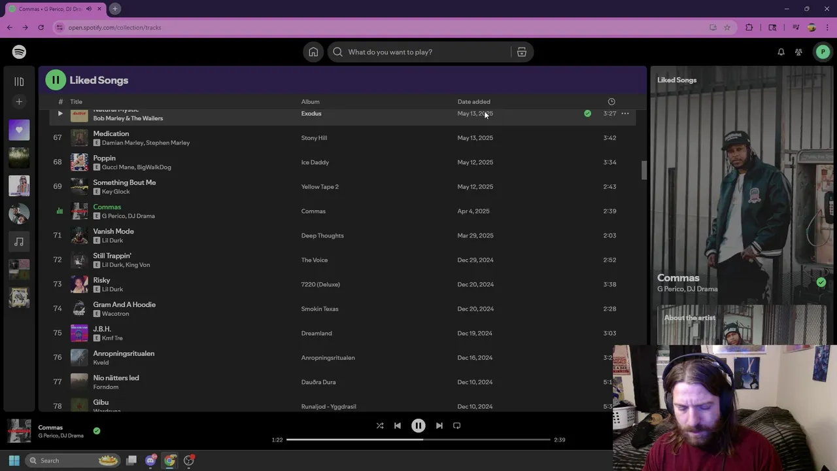Skip to next track
This screenshot has height=471, width=837.
(439, 426)
